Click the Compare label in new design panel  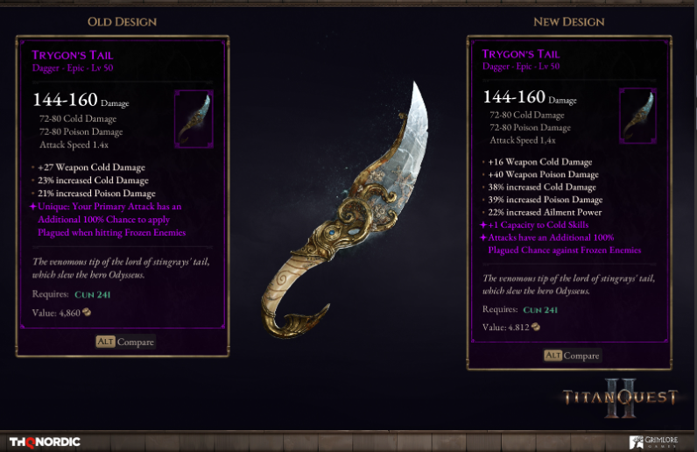click(581, 356)
